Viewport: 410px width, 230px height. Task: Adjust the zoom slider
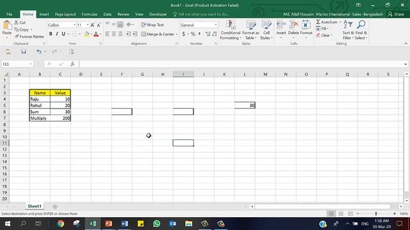pos(376,213)
